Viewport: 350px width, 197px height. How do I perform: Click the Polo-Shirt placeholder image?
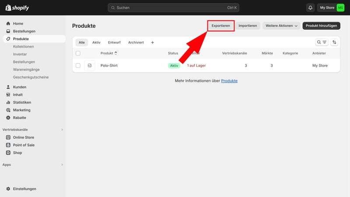point(90,65)
